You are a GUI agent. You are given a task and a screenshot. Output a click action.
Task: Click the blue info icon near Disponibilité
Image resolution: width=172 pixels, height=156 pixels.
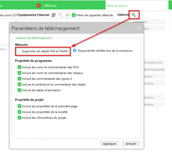pos(74,51)
